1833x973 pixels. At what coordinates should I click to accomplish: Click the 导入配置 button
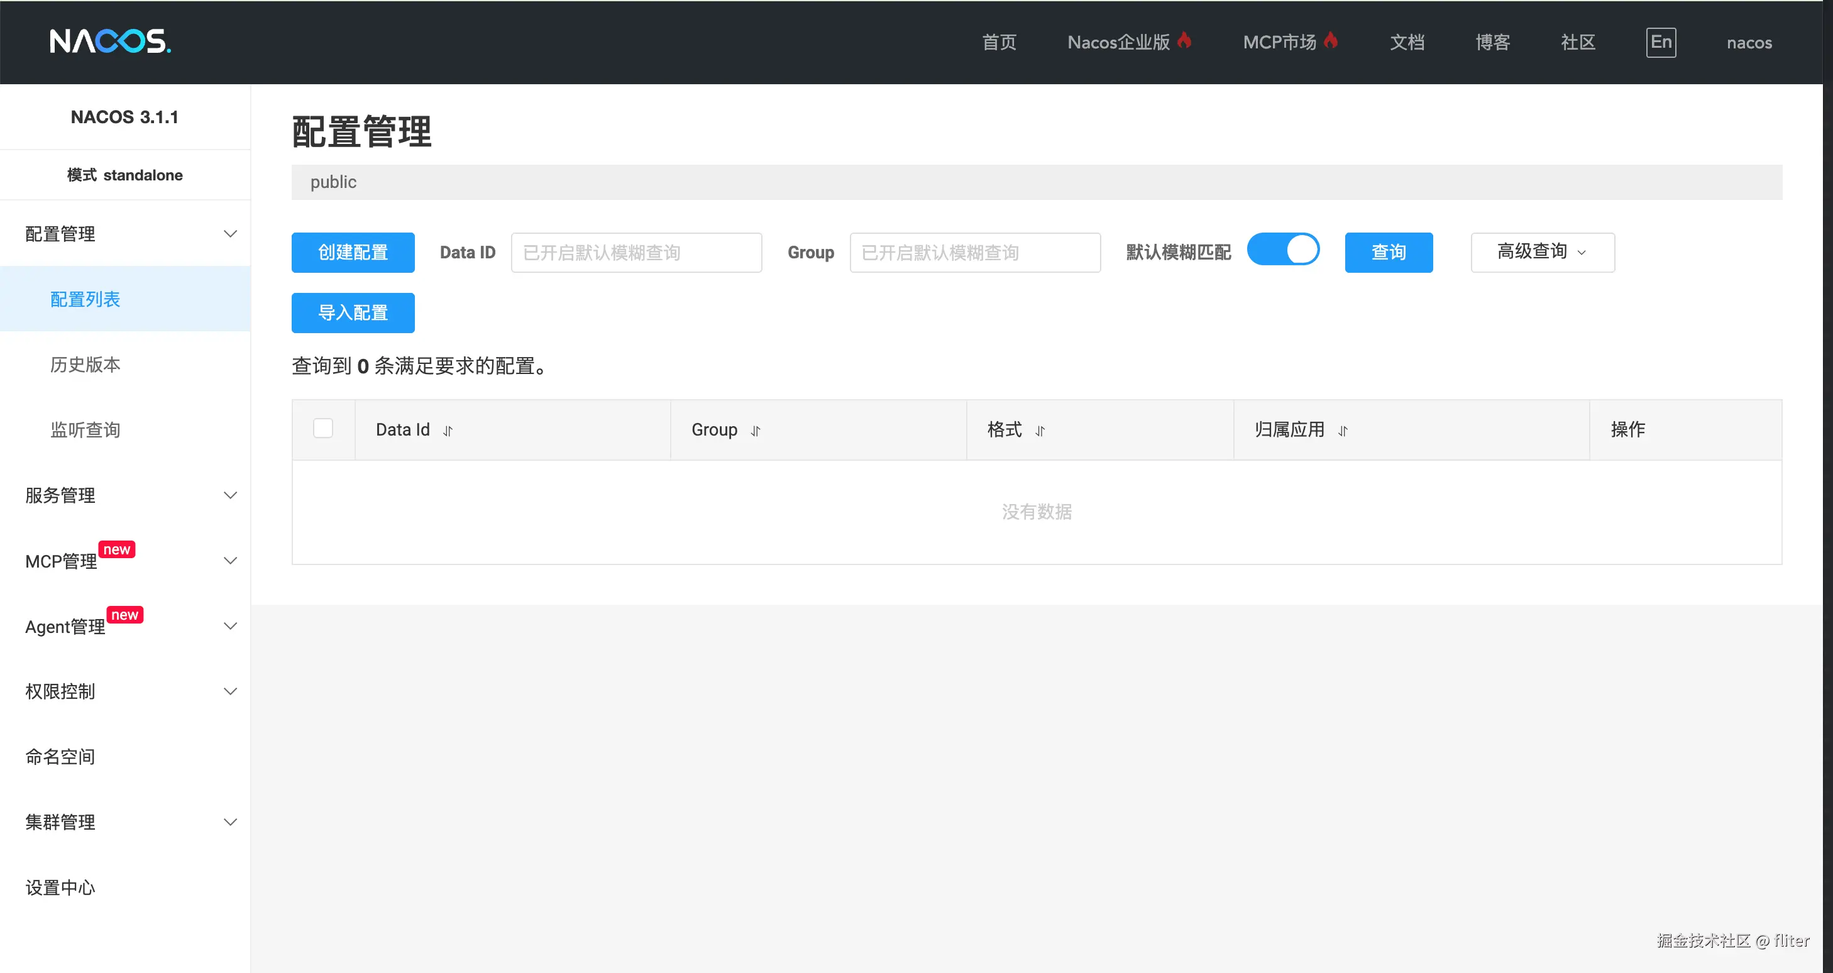tap(353, 313)
